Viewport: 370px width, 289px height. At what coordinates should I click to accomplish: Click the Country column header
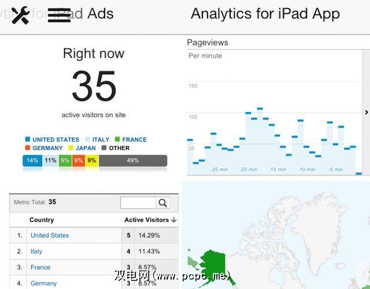(42, 220)
